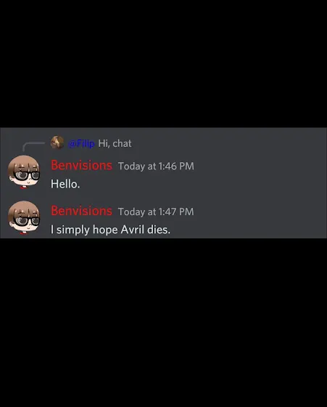Viewport: 327px width, 407px height.
Task: Click the "Today at 1:46 PM" timestamp
Action: [156, 166]
